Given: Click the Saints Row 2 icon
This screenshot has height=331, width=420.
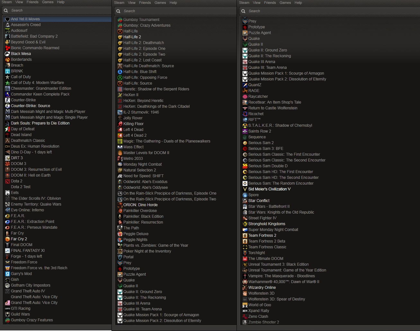Looking at the screenshot, I should (x=245, y=131).
